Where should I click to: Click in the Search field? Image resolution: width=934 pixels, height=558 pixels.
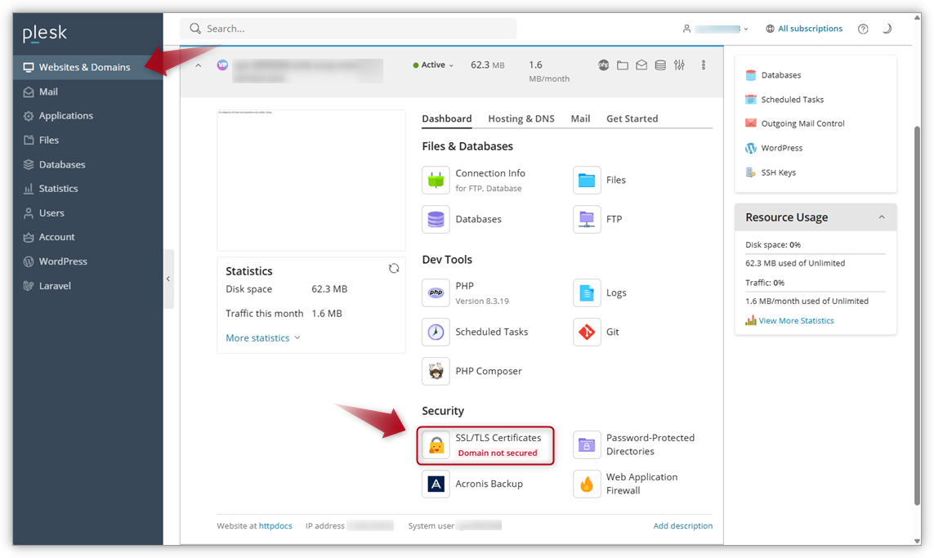click(351, 29)
